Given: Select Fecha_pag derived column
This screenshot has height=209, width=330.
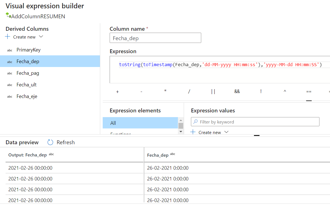Looking at the screenshot, I should point(50,73).
